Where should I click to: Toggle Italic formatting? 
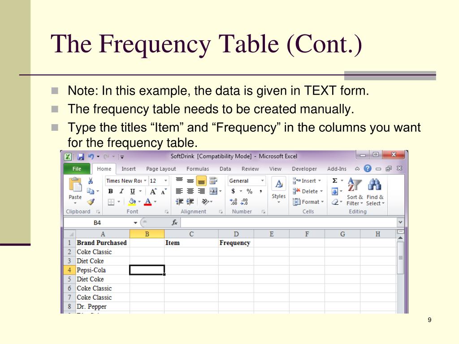tap(121, 191)
